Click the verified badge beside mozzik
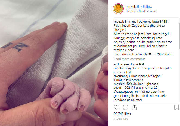Image resolution: width=180 pixels, height=126 pixels. [x=138, y=6]
